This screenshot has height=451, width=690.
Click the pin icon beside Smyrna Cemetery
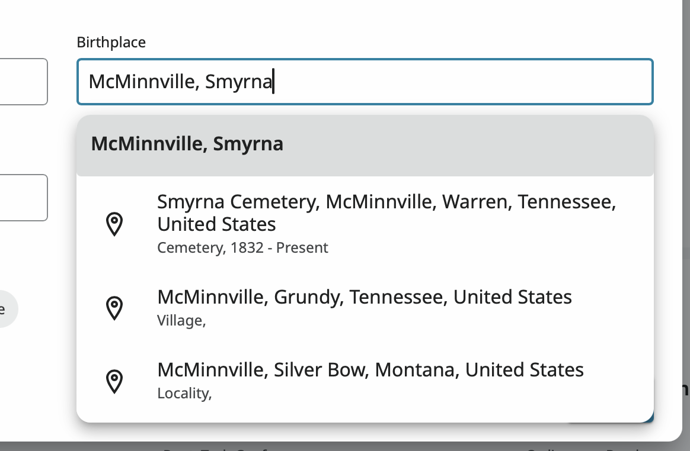(114, 224)
